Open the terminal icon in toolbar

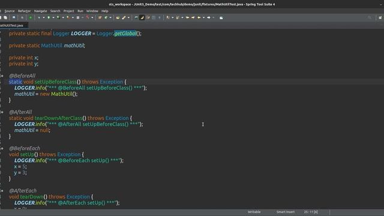14,17
